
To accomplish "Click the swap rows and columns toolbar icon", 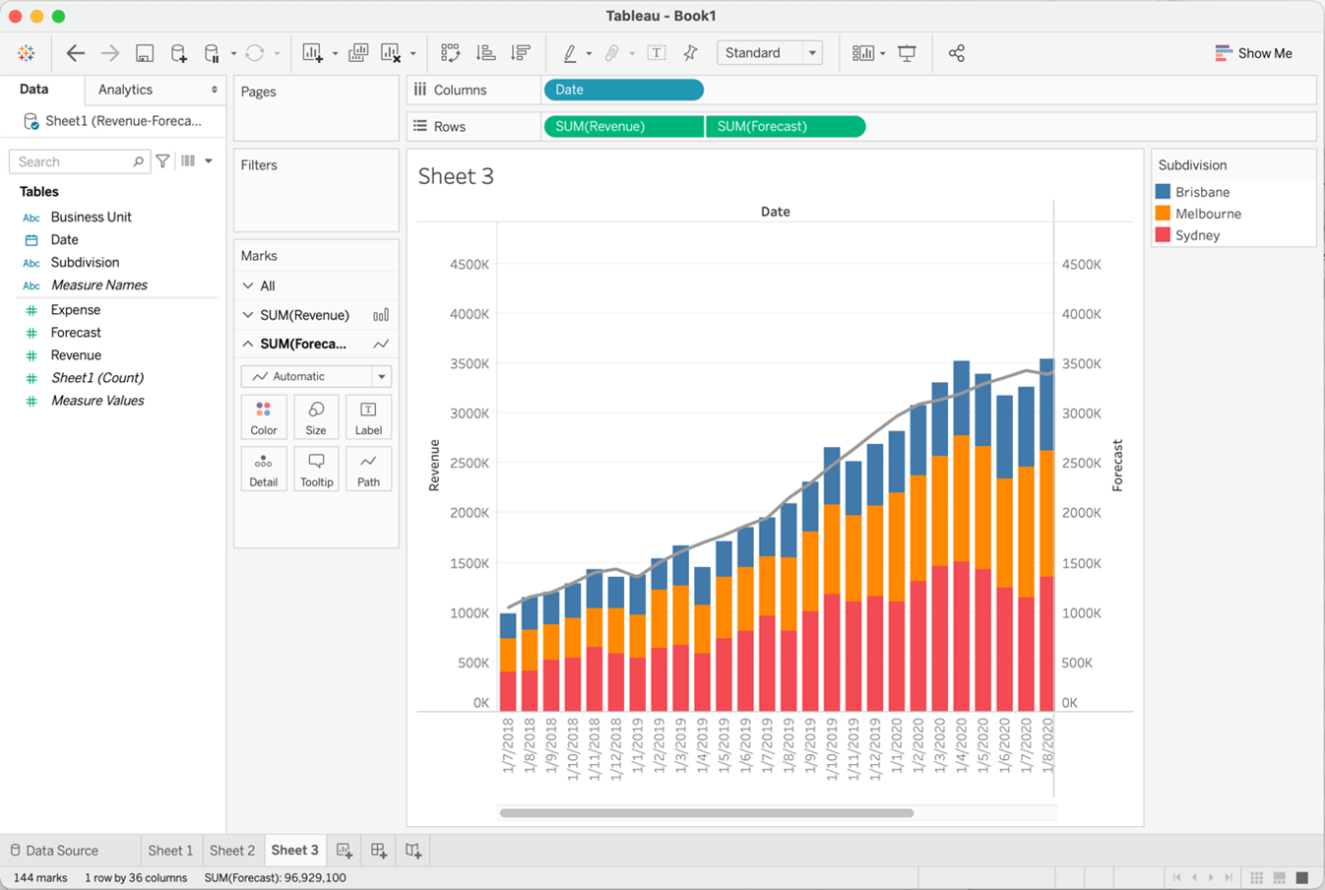I will [x=450, y=52].
